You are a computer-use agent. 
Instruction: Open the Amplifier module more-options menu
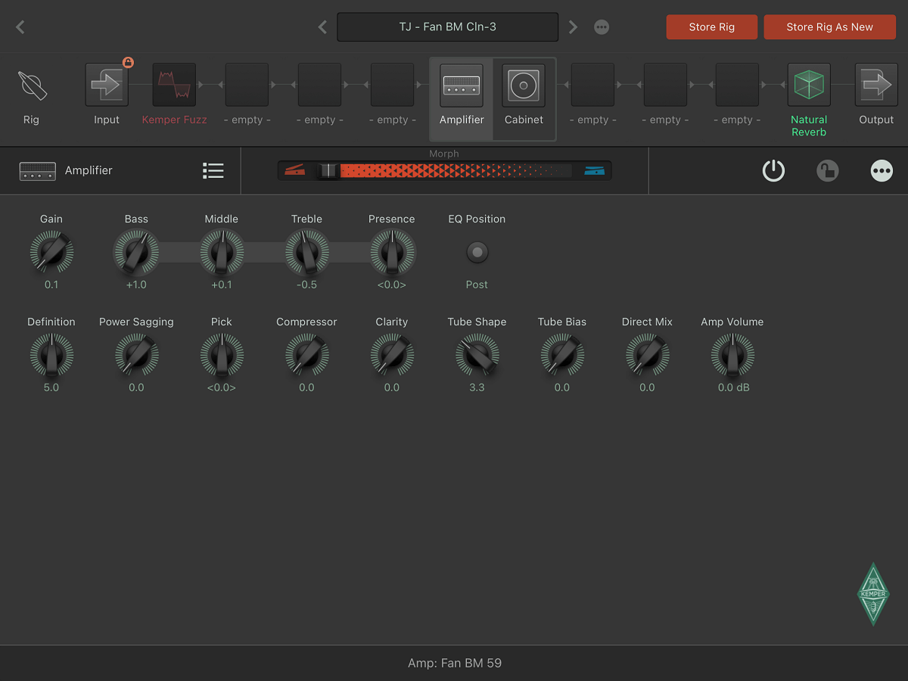pos(882,171)
